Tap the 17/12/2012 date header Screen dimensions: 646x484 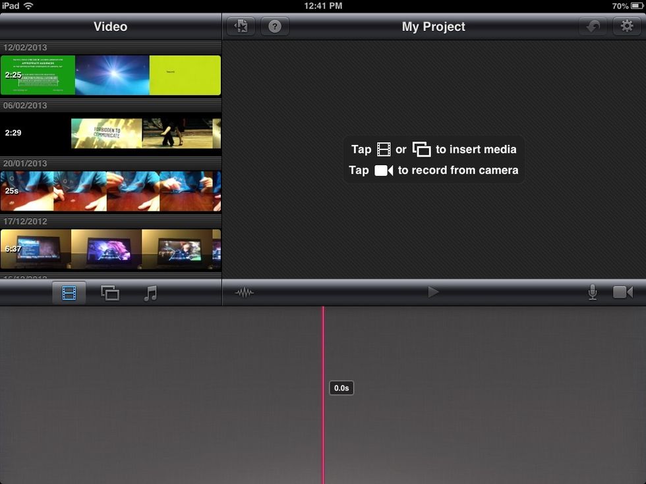click(x=25, y=221)
